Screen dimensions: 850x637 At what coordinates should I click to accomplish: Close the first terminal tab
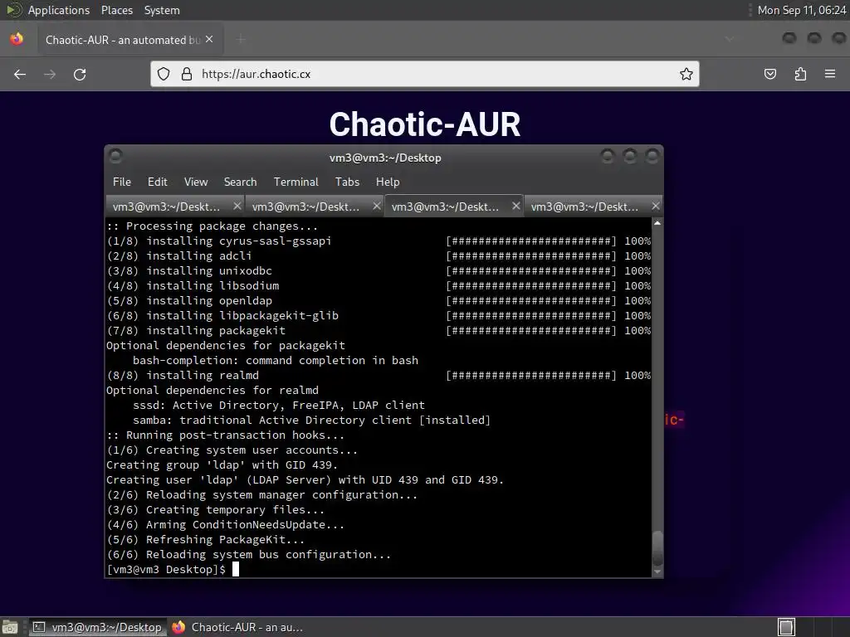[237, 206]
